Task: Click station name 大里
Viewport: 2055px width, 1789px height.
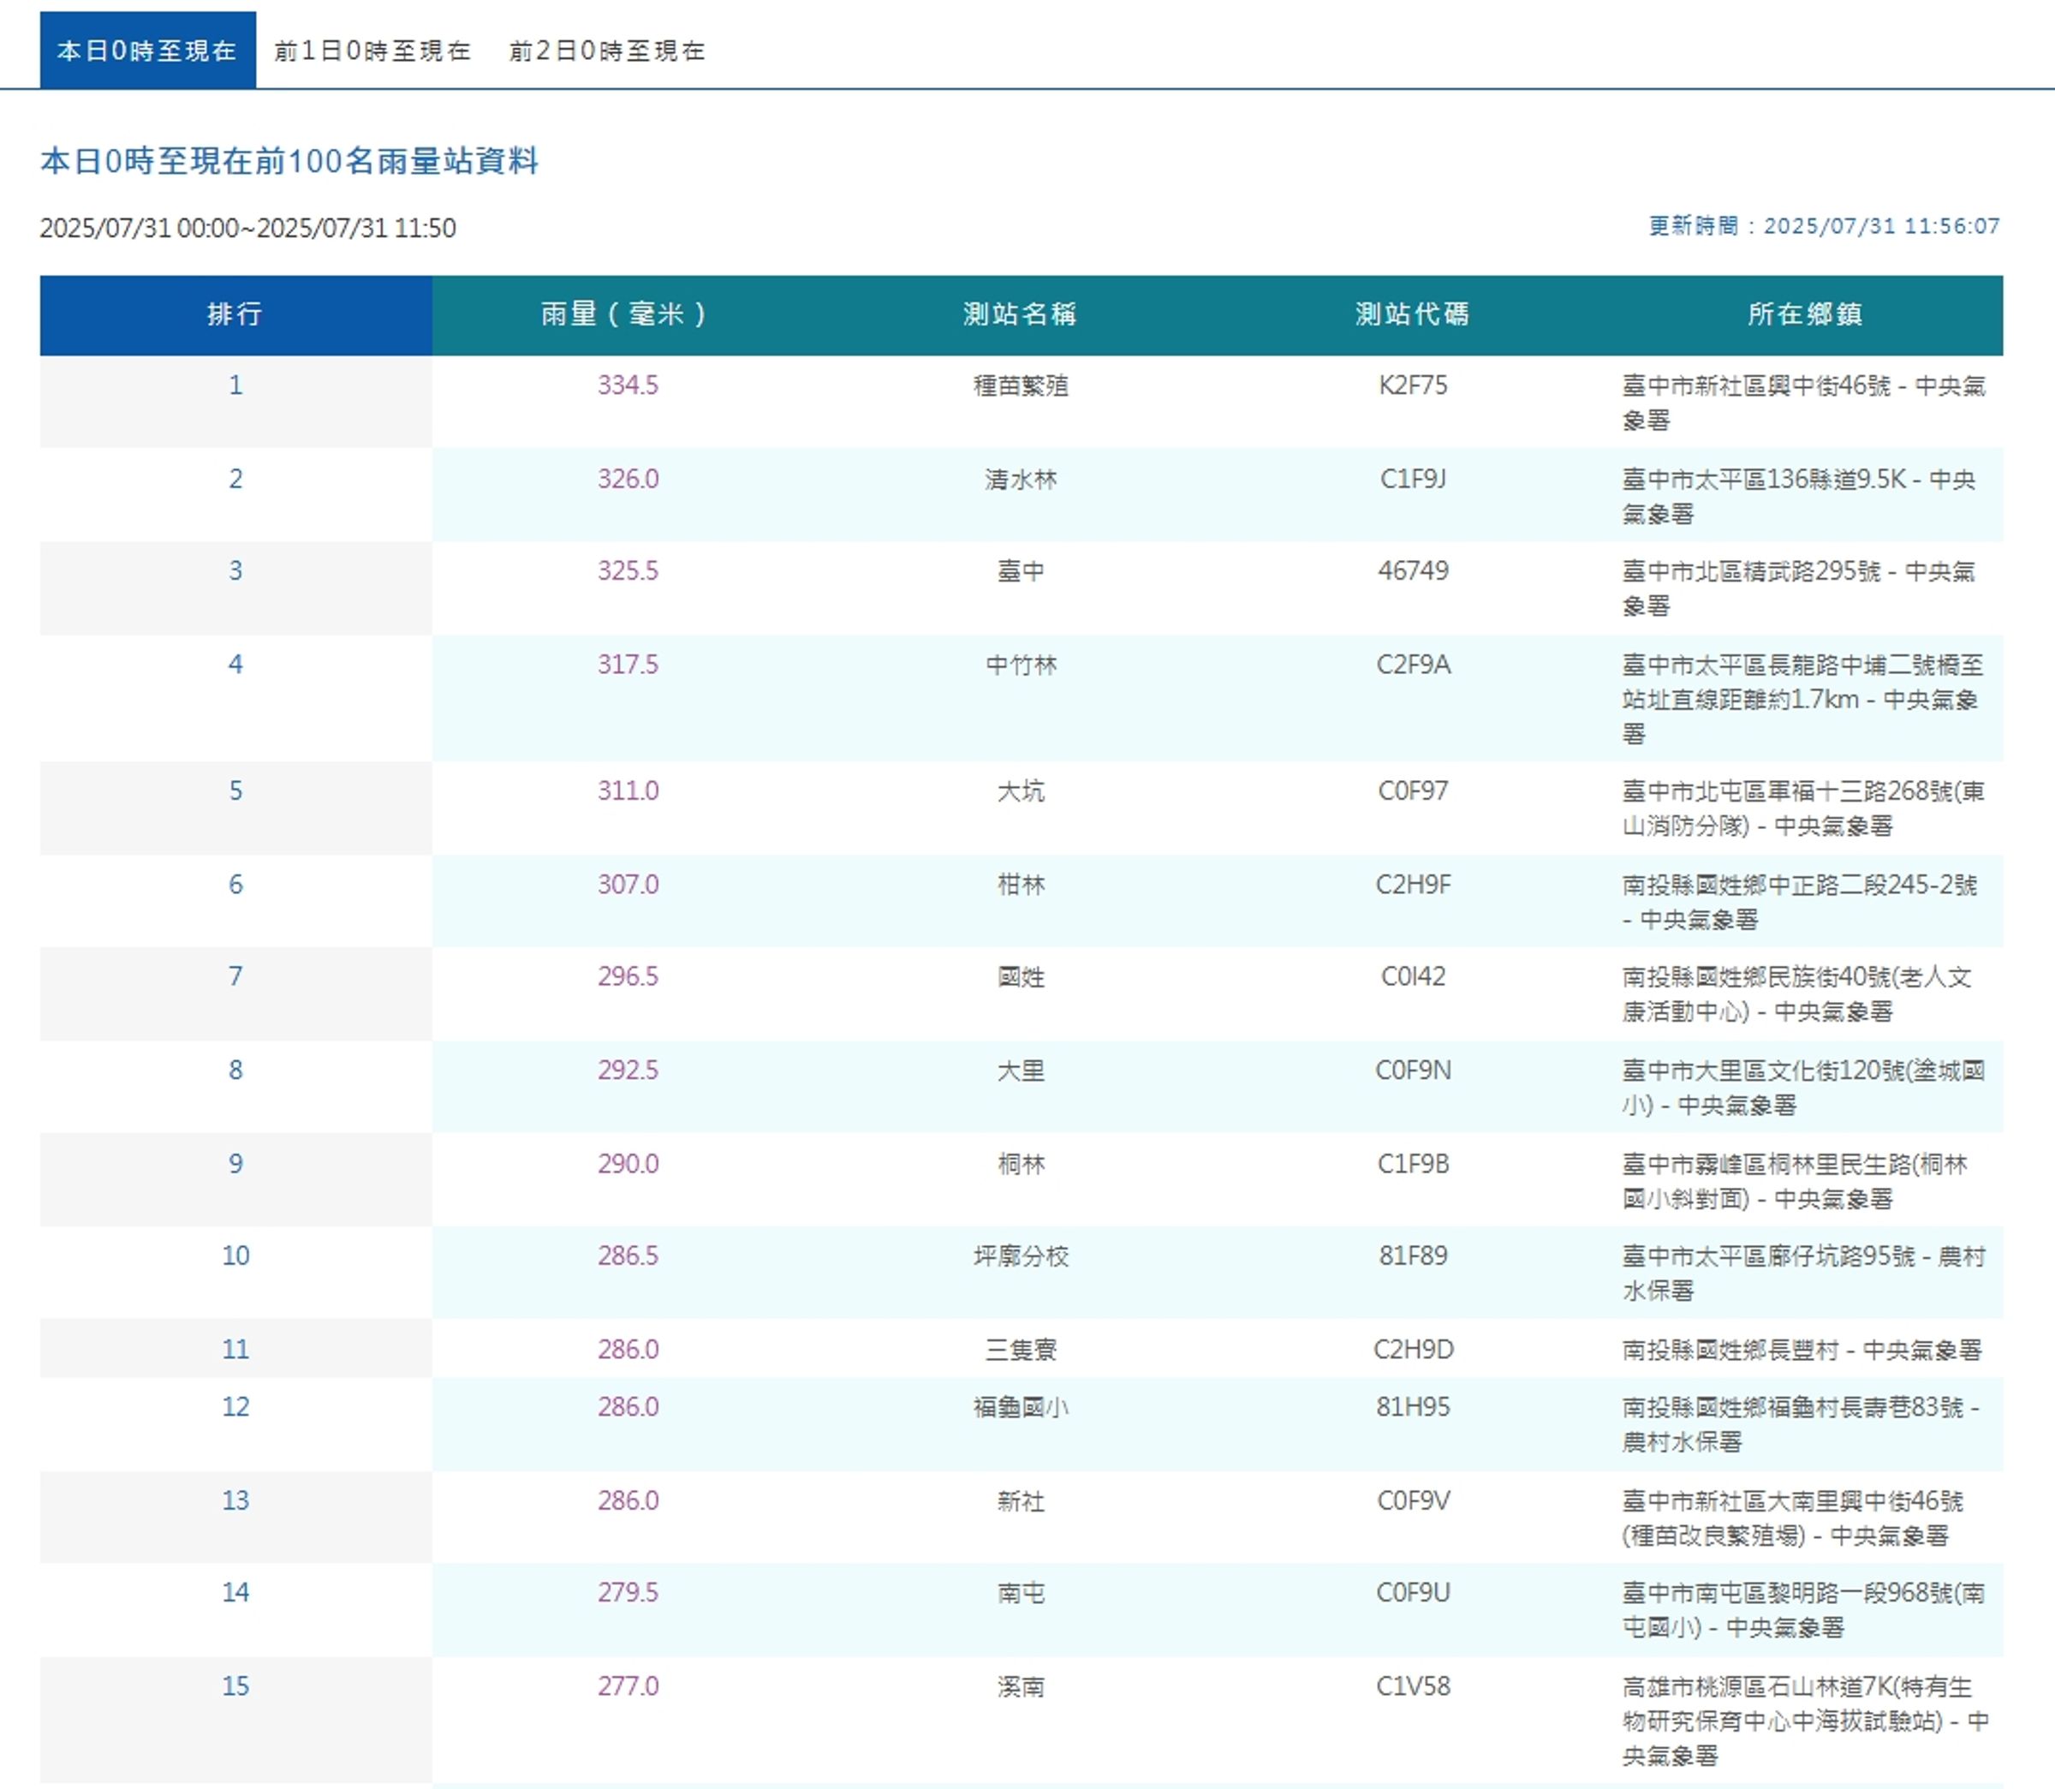Action: [x=1021, y=1070]
